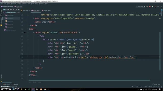Click the line separator CRLF status widget
Viewport: 163px width, 91px height.
(x=150, y=87)
